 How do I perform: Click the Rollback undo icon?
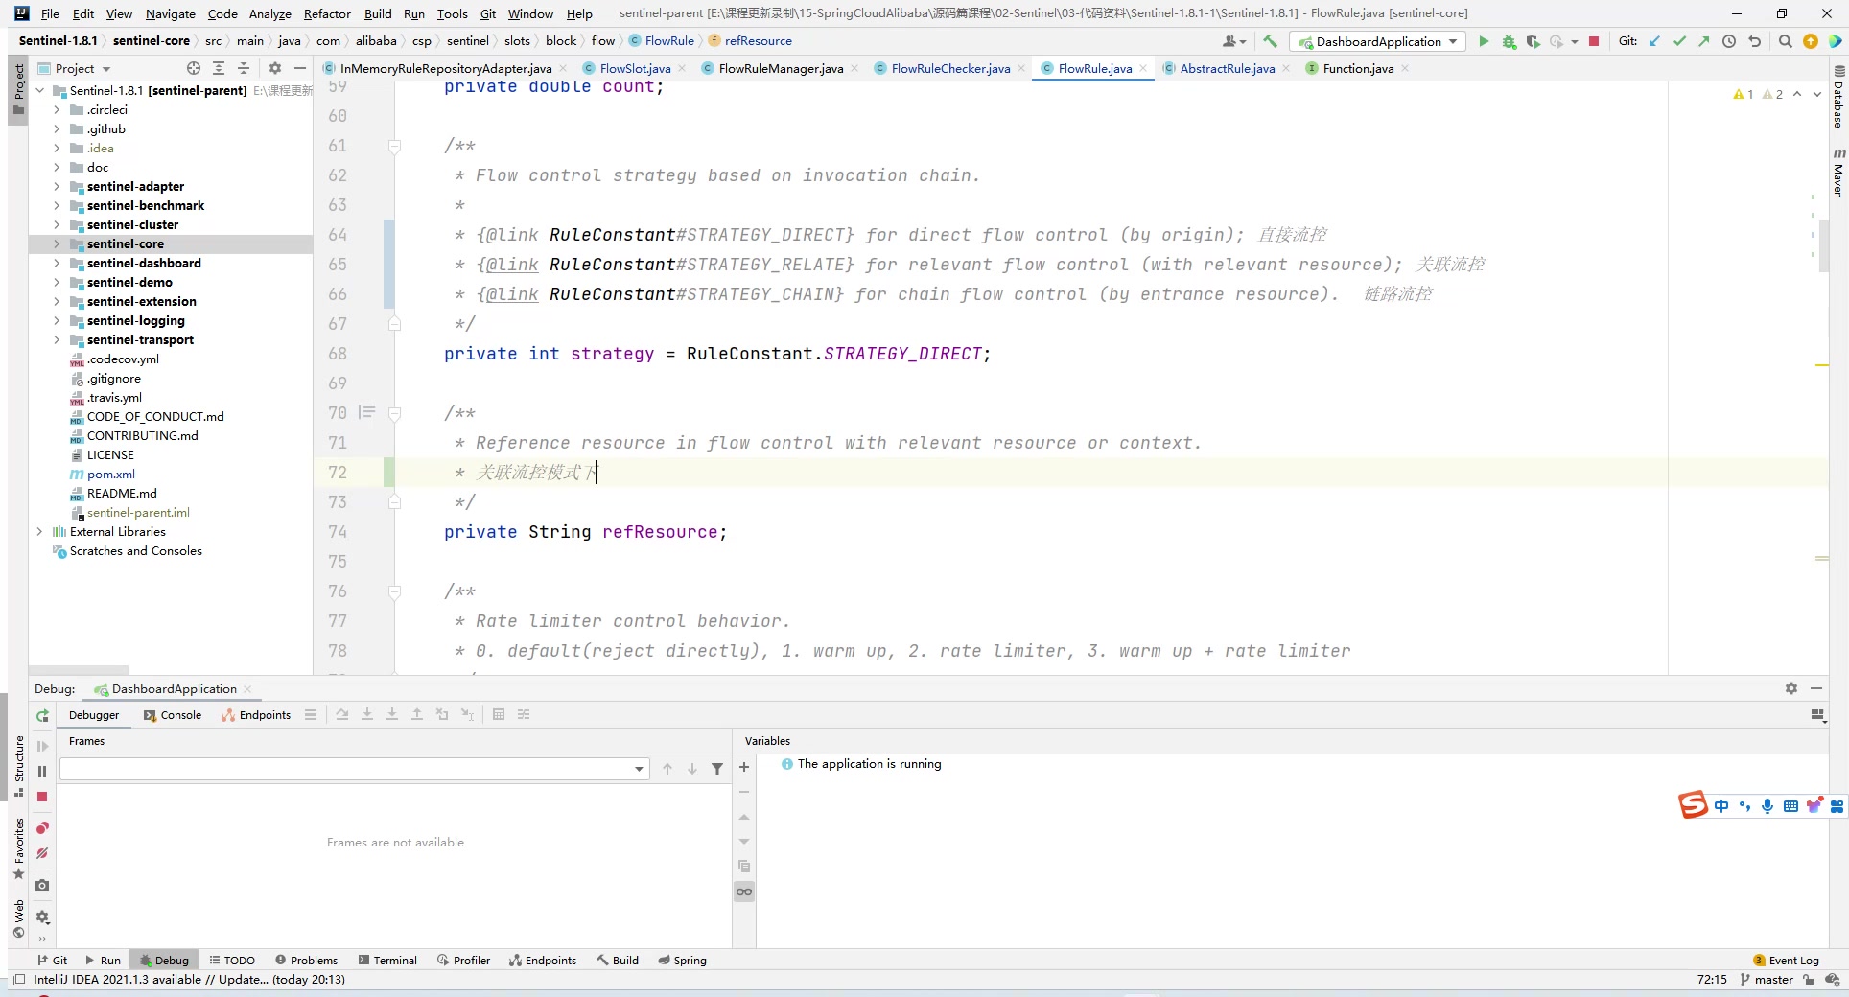coord(1754,41)
